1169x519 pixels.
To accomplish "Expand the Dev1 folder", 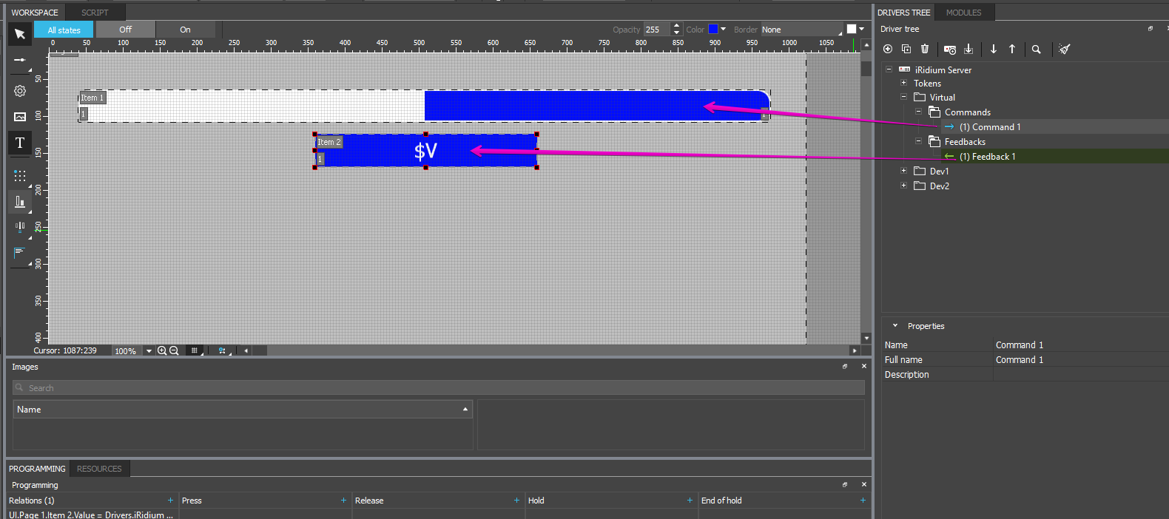I will coord(903,171).
